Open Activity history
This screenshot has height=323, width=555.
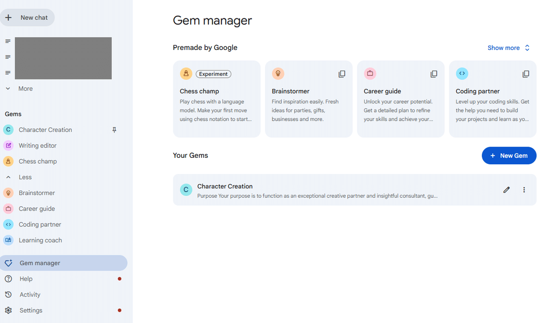point(30,295)
